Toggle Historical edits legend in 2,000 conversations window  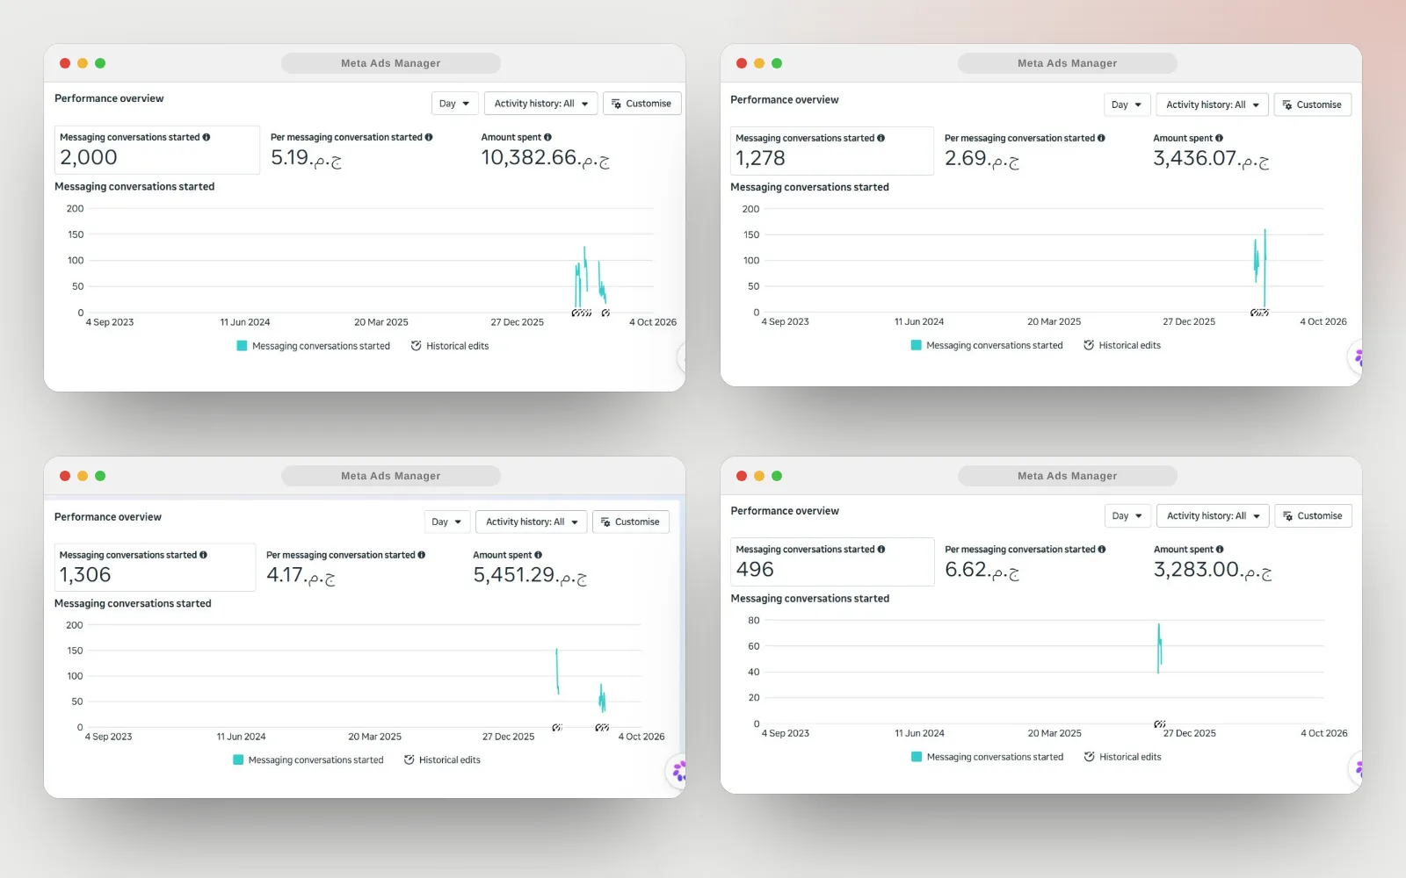click(450, 346)
